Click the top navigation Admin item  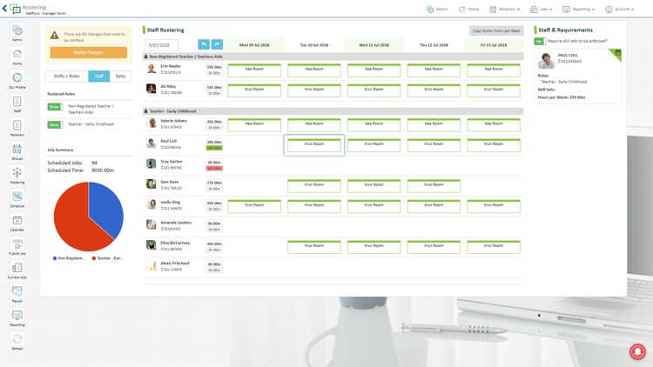pyautogui.click(x=437, y=10)
